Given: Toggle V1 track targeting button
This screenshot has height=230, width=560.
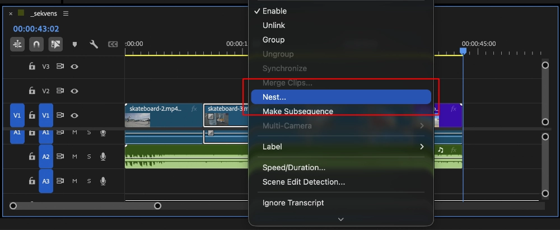Looking at the screenshot, I should click(46, 115).
